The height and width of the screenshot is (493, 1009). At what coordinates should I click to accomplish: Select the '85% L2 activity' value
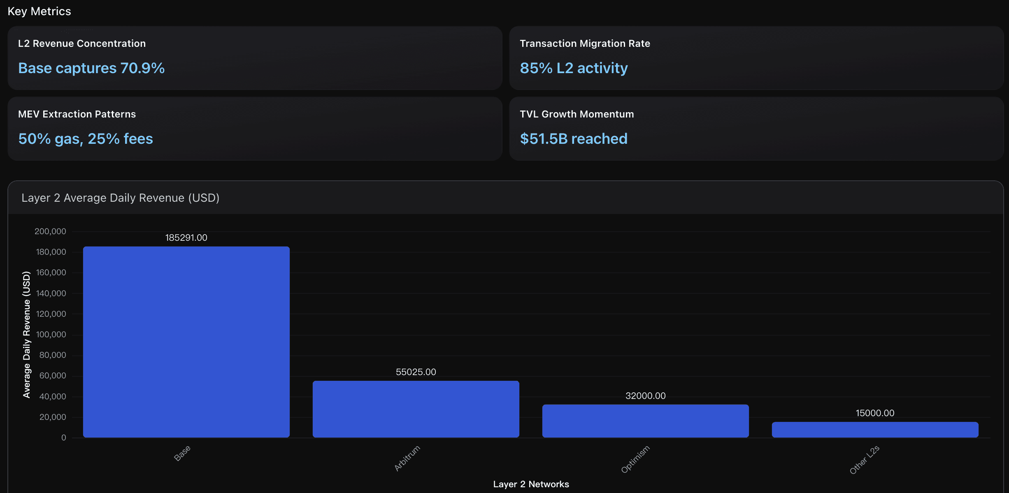[574, 68]
